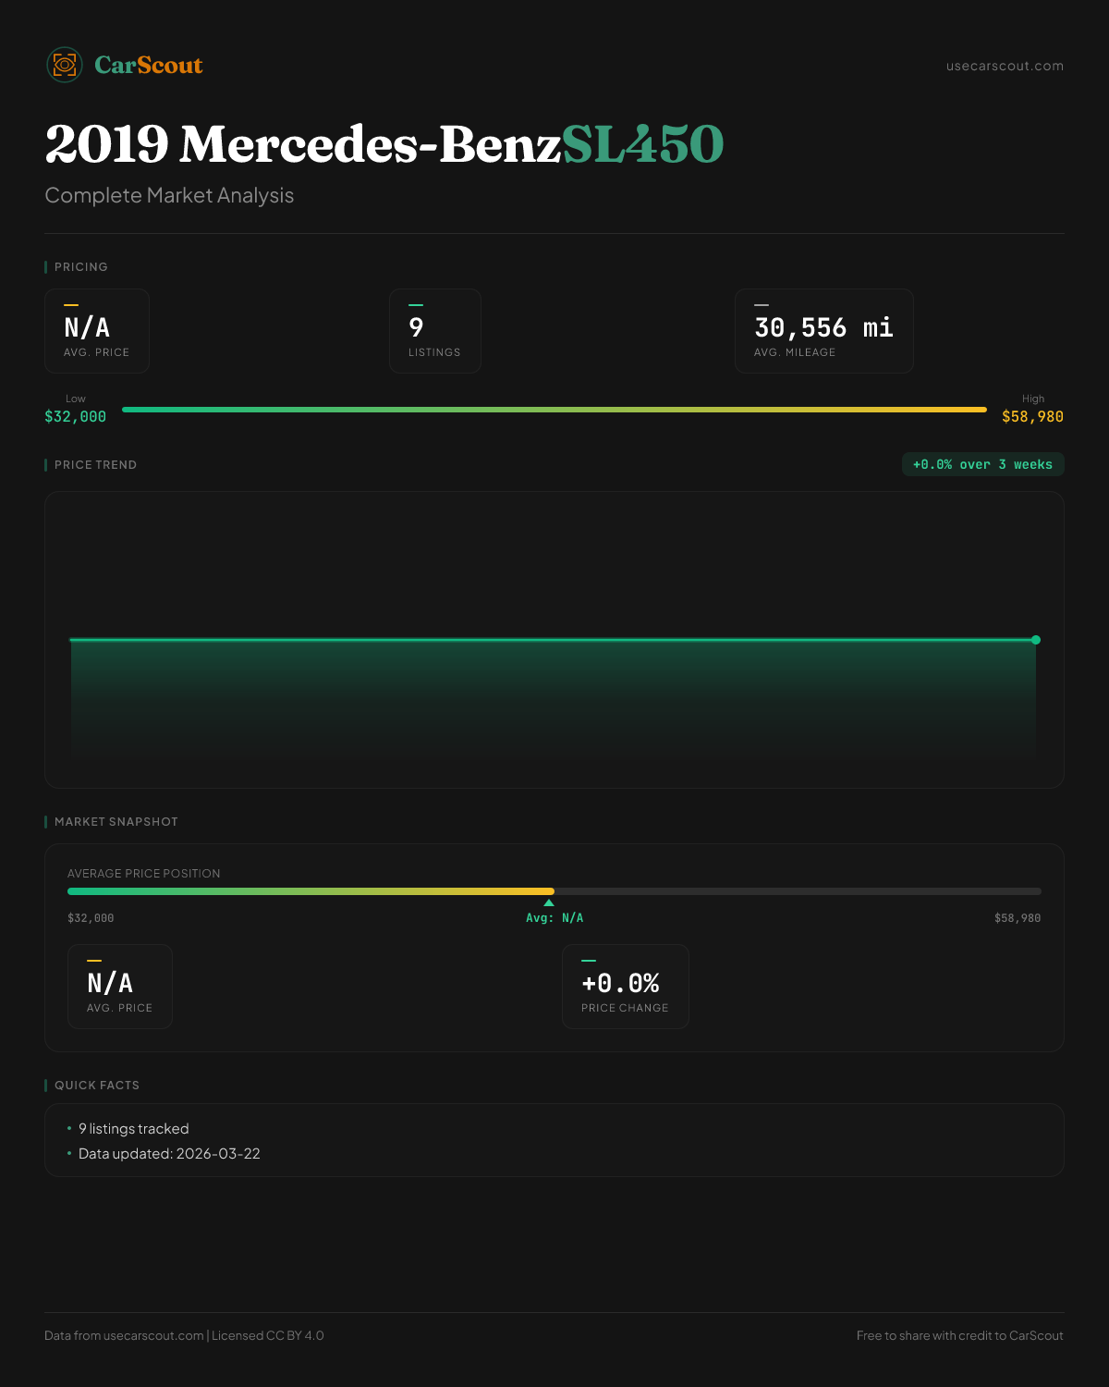
Task: Click the $32,000 low price label
Action: (76, 417)
